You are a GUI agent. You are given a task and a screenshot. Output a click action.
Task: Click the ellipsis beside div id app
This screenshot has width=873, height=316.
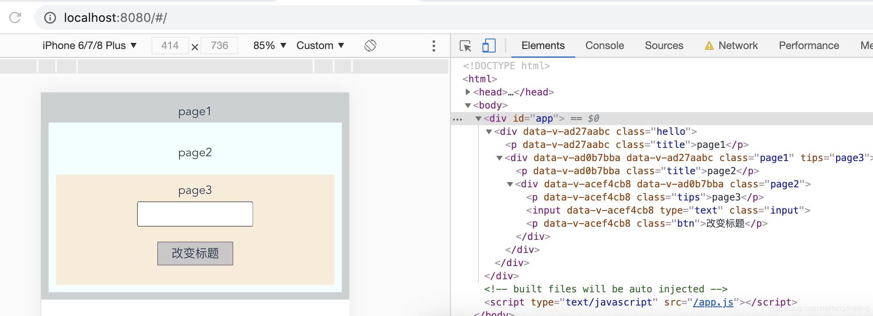[x=458, y=119]
